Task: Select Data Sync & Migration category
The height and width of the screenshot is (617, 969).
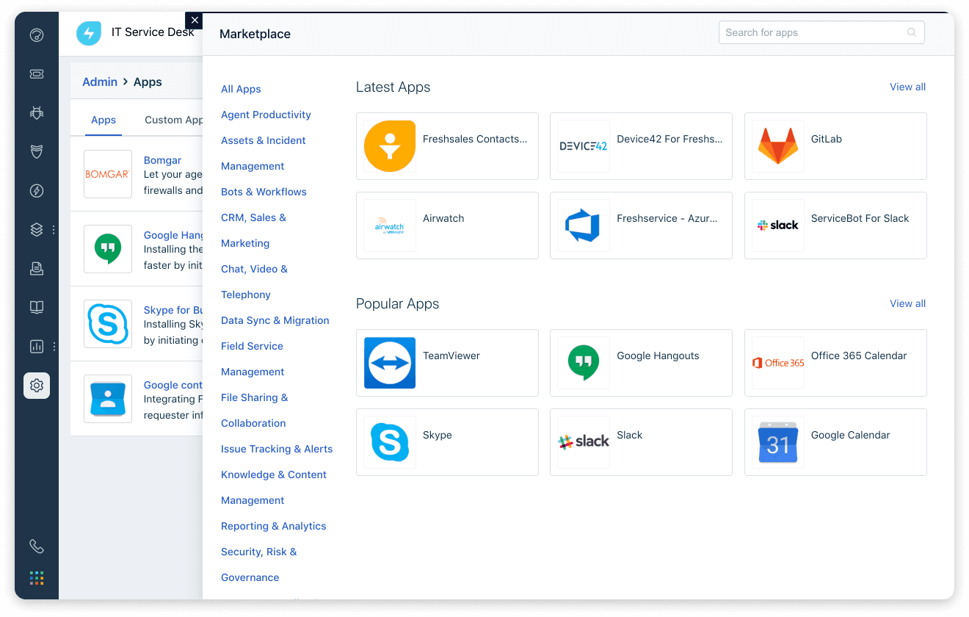Action: 275,320
